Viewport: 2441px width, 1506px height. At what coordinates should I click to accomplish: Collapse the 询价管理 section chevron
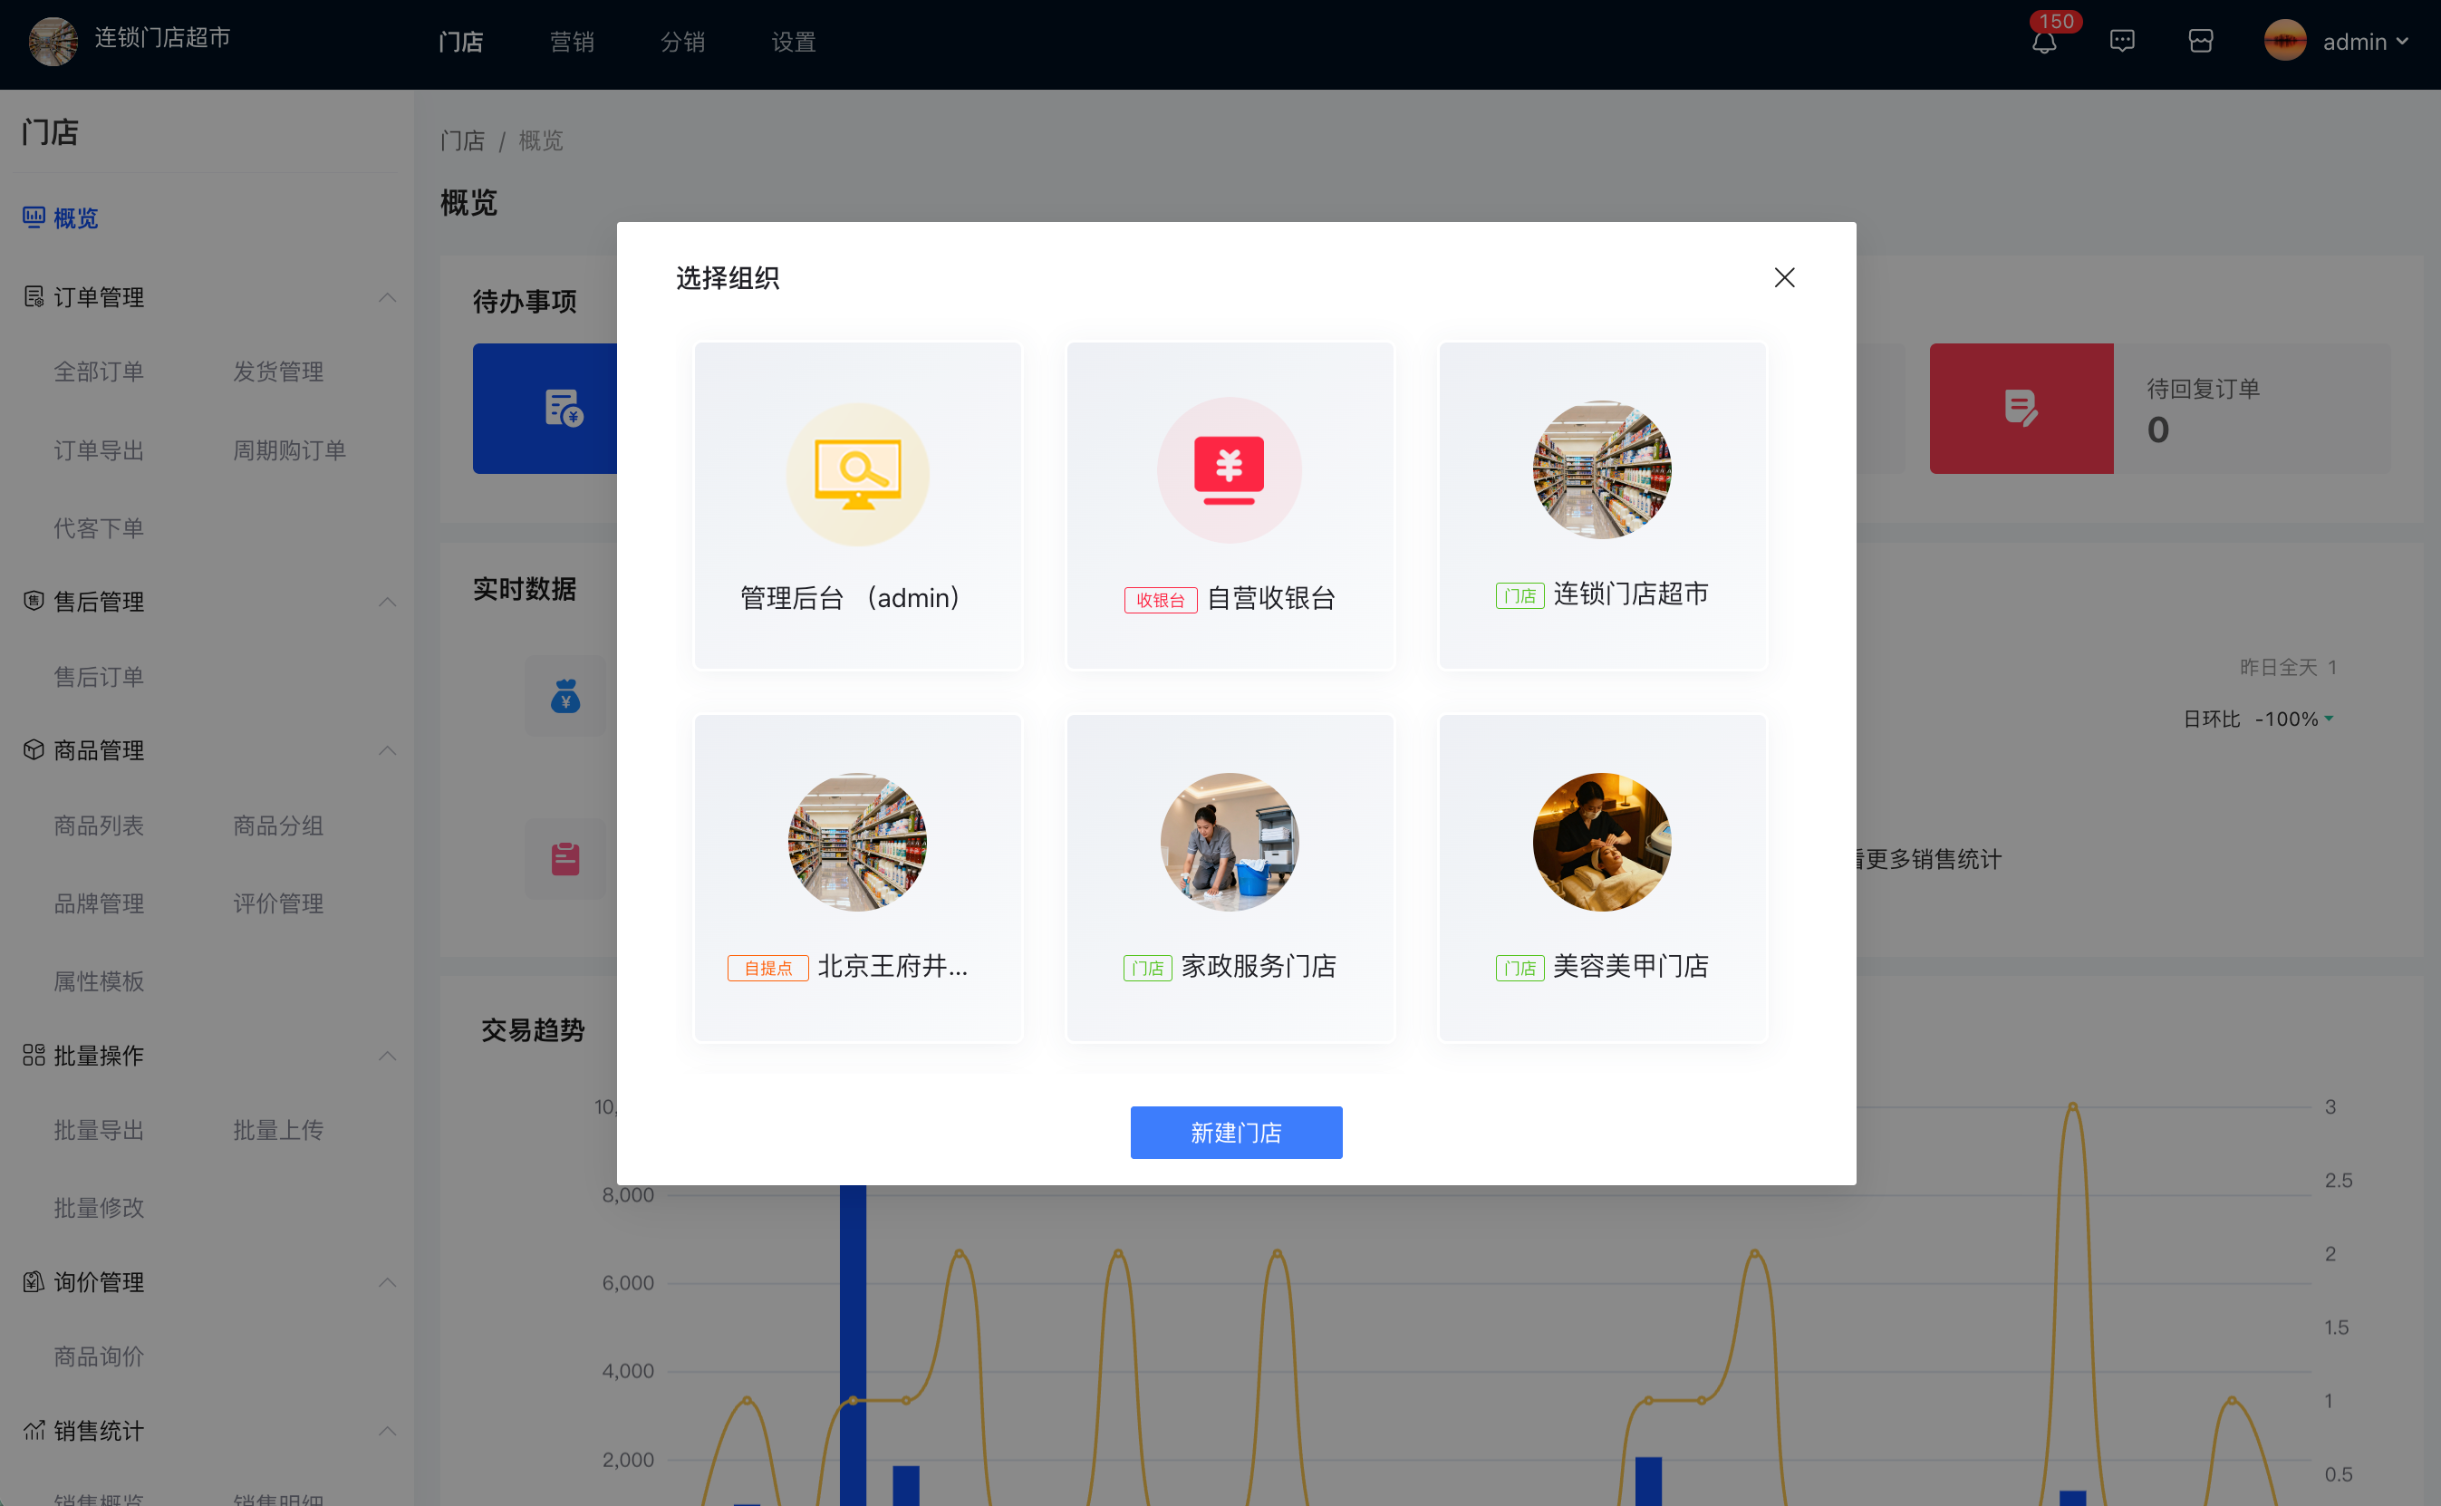click(x=388, y=1282)
